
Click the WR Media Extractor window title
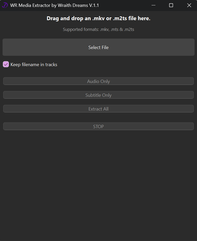54,5
